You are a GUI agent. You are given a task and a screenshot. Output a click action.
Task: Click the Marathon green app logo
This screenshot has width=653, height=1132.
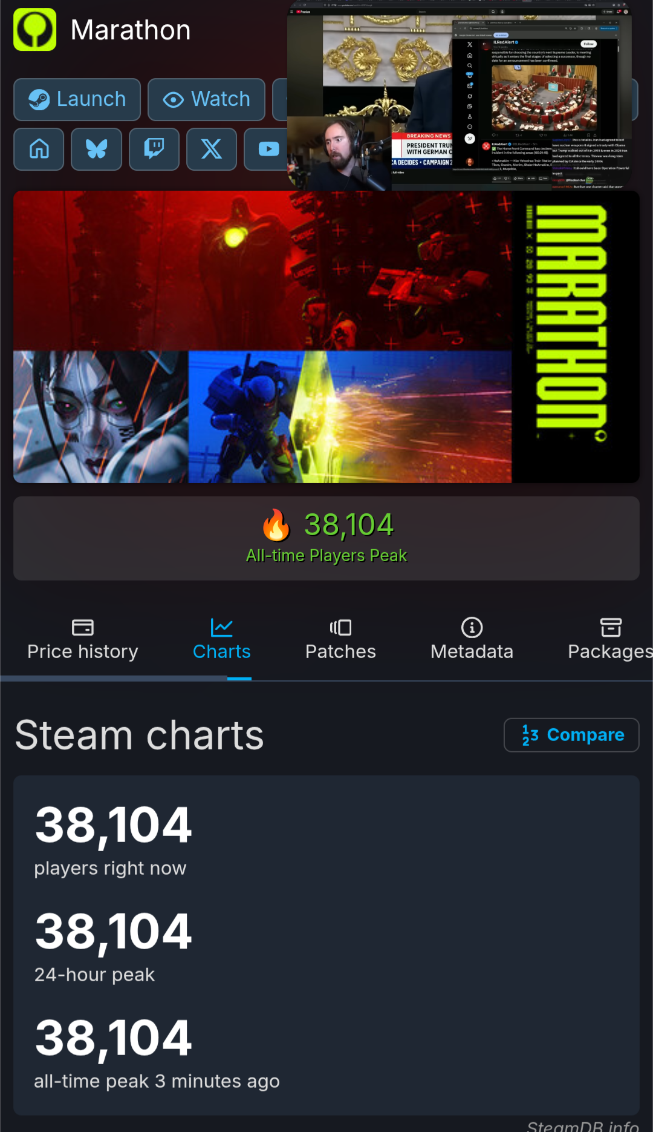35,30
